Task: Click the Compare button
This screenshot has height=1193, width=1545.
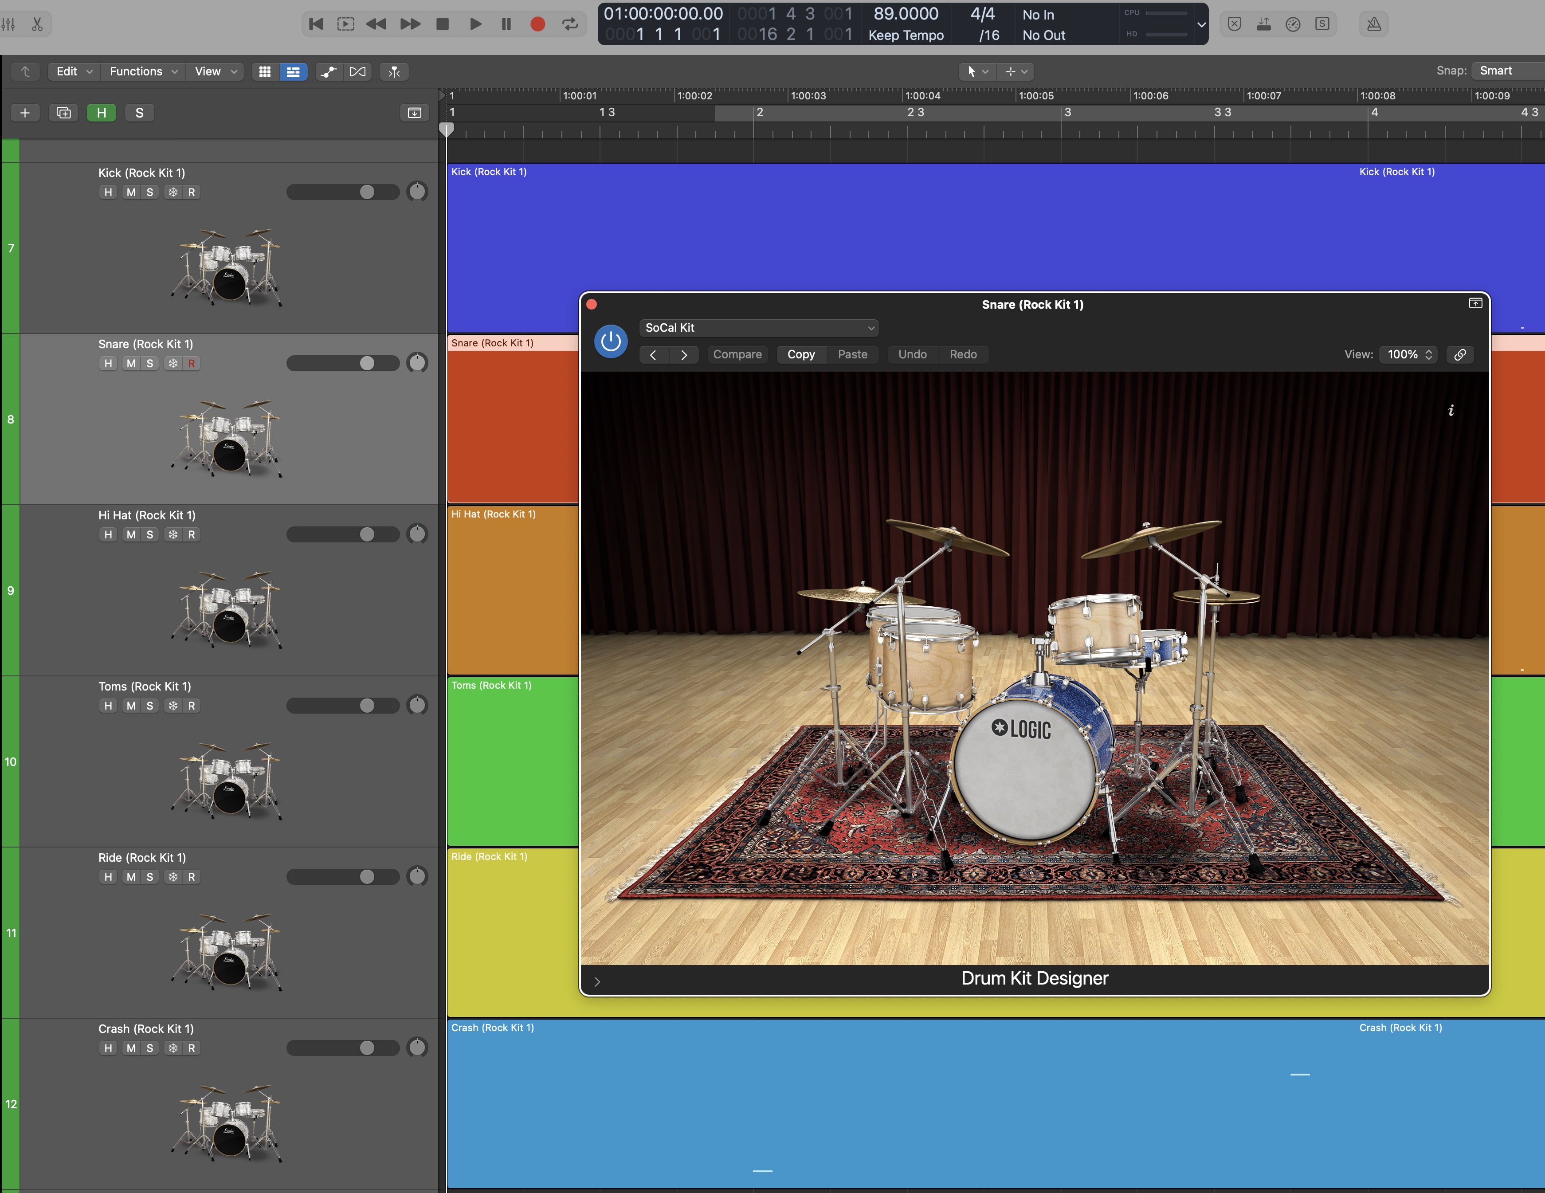Action: [737, 354]
